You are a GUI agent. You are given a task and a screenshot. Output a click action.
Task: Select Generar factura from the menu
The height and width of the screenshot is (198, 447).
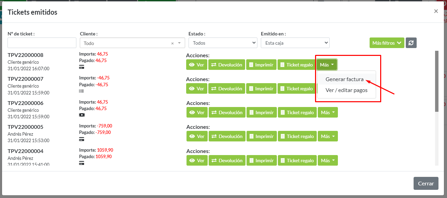pyautogui.click(x=344, y=79)
